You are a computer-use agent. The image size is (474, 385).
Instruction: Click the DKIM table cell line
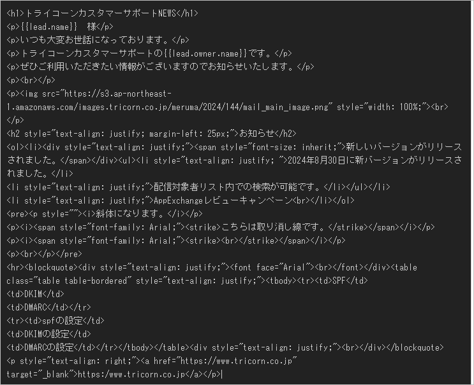[35, 294]
